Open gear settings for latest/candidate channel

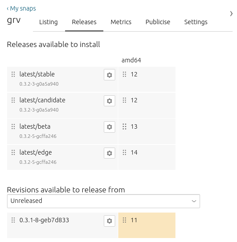pos(109,101)
